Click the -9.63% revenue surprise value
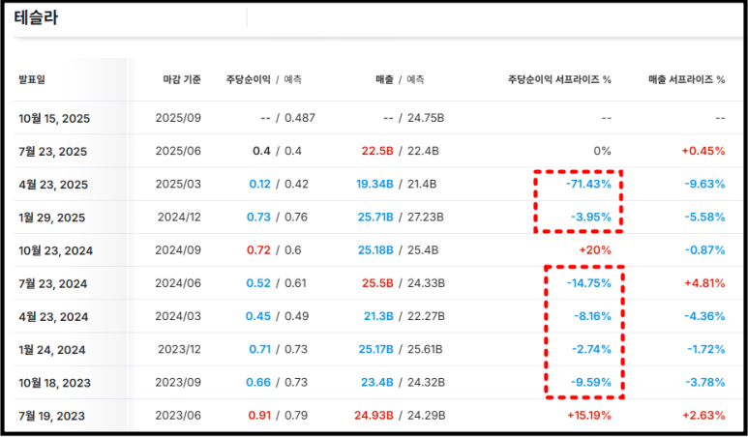Viewport: 748px width, 437px height. click(705, 184)
